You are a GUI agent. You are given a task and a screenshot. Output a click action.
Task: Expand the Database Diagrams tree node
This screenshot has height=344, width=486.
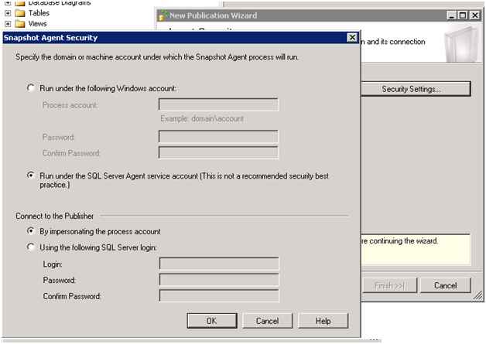coord(8,3)
